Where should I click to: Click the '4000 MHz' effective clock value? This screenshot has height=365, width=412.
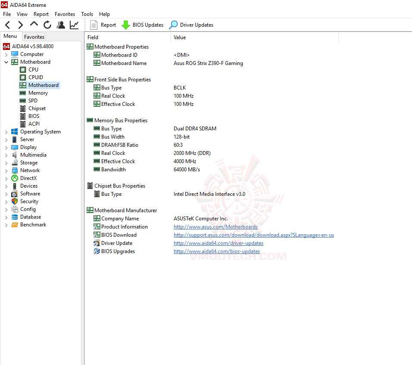pyautogui.click(x=185, y=161)
